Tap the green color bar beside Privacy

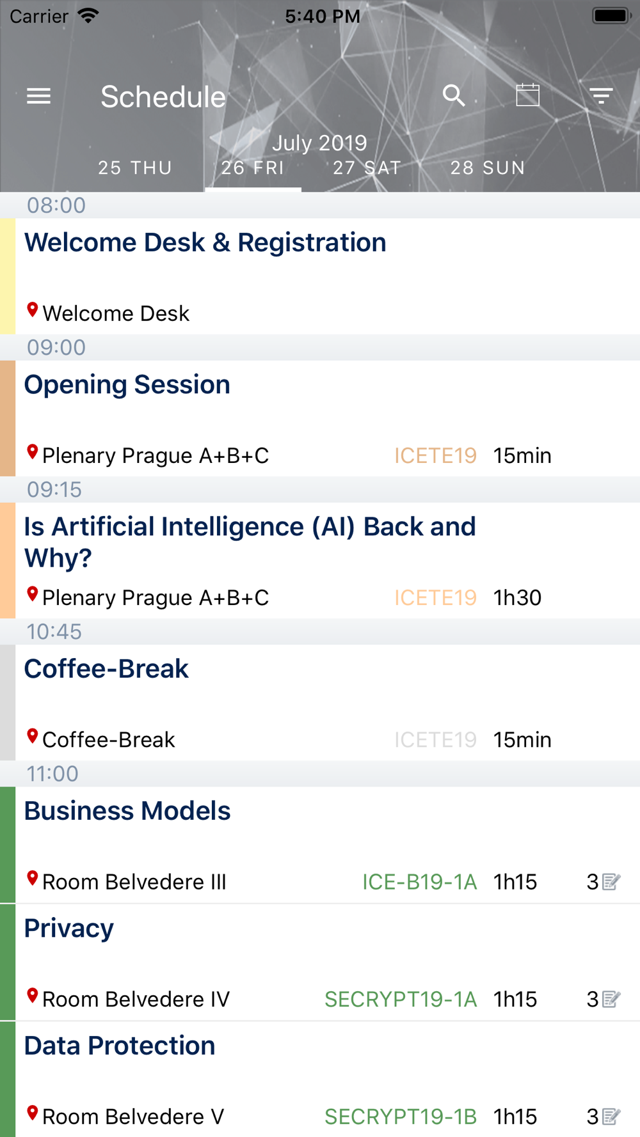(x=8, y=962)
